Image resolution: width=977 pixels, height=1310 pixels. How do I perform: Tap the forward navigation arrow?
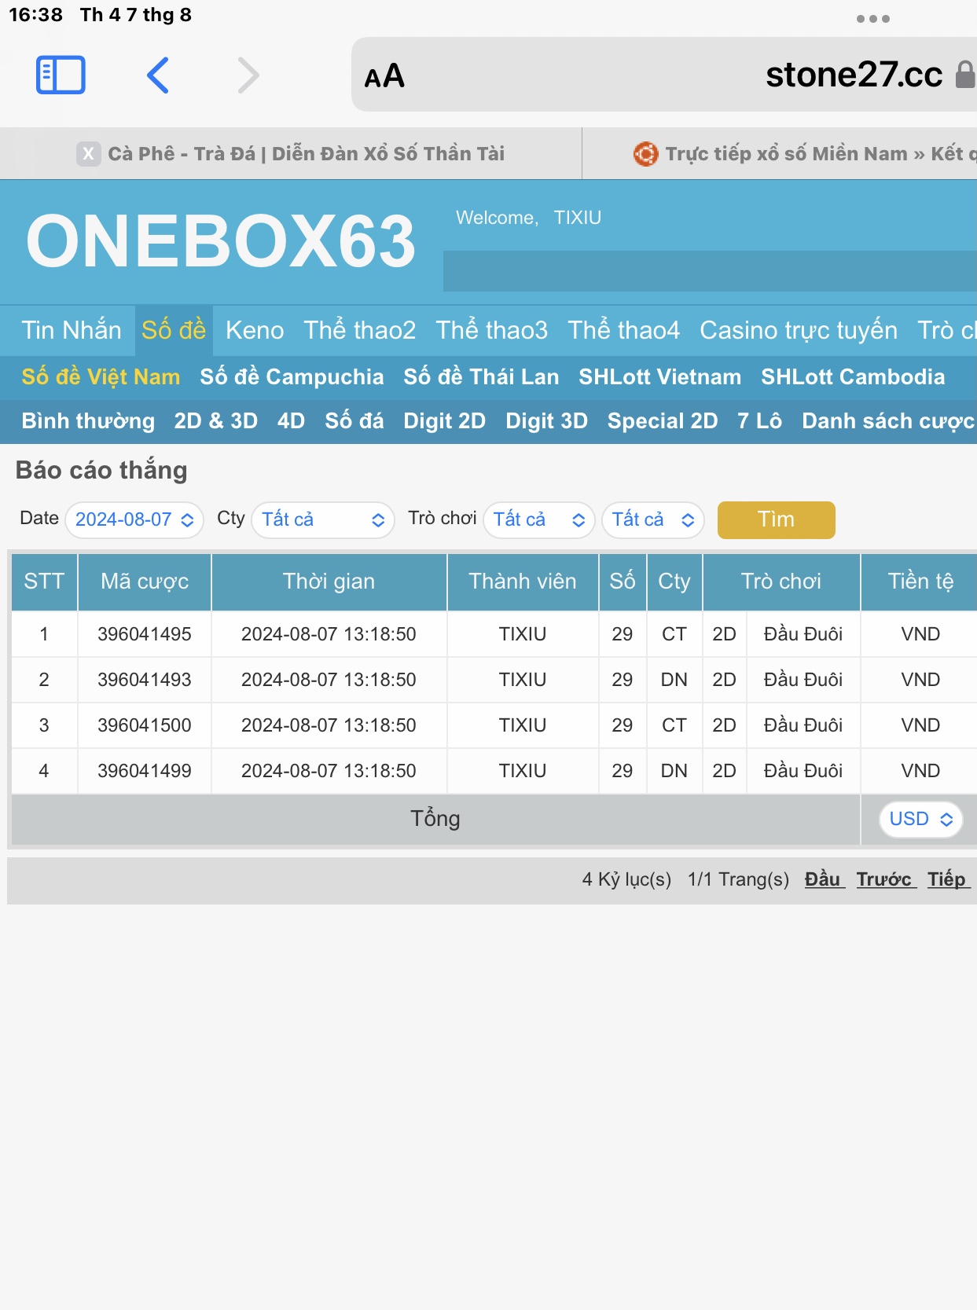[x=248, y=75]
